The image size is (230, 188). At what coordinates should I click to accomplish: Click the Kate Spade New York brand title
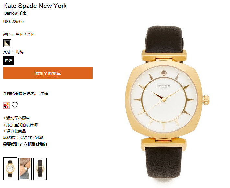pyautogui.click(x=35, y=6)
